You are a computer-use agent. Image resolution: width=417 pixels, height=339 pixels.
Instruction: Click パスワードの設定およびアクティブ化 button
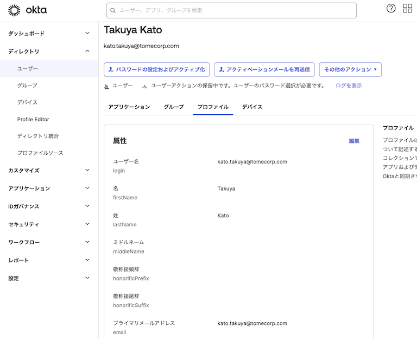156,69
